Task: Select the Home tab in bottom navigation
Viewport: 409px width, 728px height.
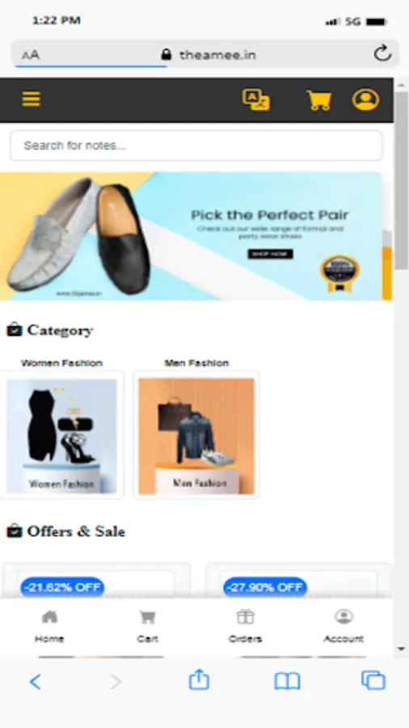Action: 49,626
